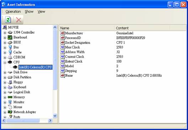Click the tree vertical scrollbar thumb
This screenshot has height=130, width=188.
(x=55, y=60)
